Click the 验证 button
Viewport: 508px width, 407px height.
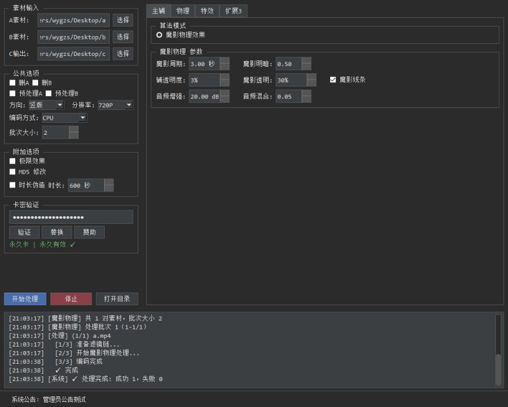[x=24, y=232]
